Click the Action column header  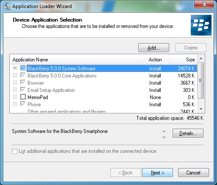pyautogui.click(x=155, y=60)
